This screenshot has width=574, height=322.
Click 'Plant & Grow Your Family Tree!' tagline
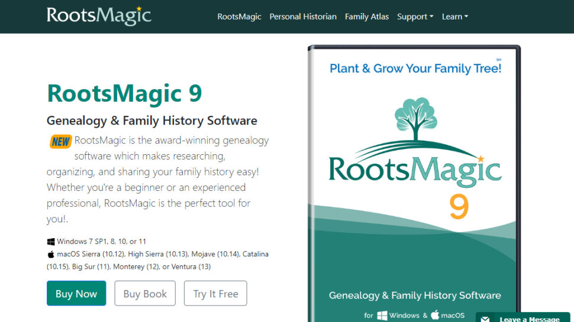click(415, 69)
